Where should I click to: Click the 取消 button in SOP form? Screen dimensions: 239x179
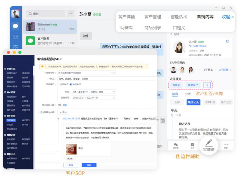pos(71,165)
